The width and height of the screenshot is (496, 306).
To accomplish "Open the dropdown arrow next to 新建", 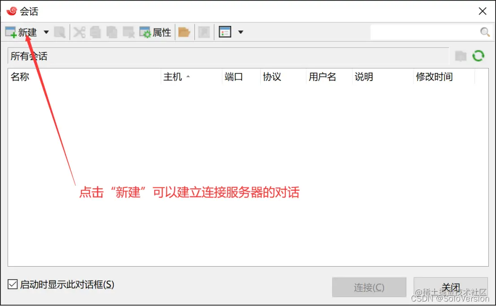I will [46, 32].
